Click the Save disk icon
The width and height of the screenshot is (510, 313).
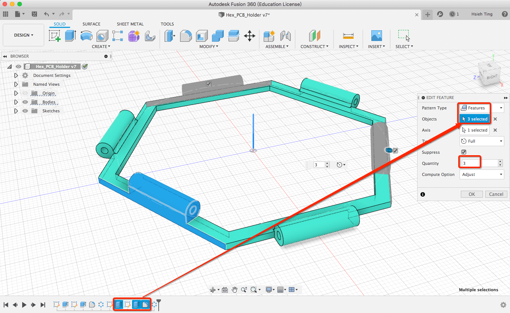click(34, 14)
